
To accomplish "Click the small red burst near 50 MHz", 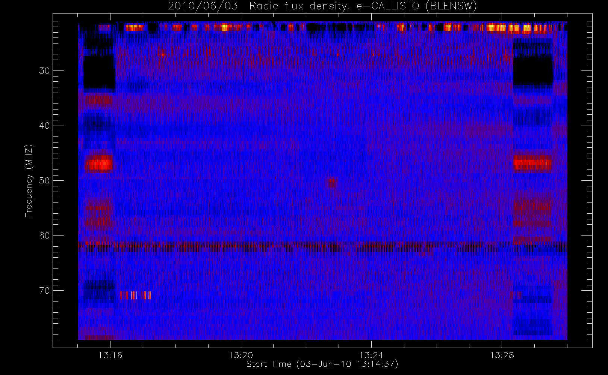I will click(332, 183).
